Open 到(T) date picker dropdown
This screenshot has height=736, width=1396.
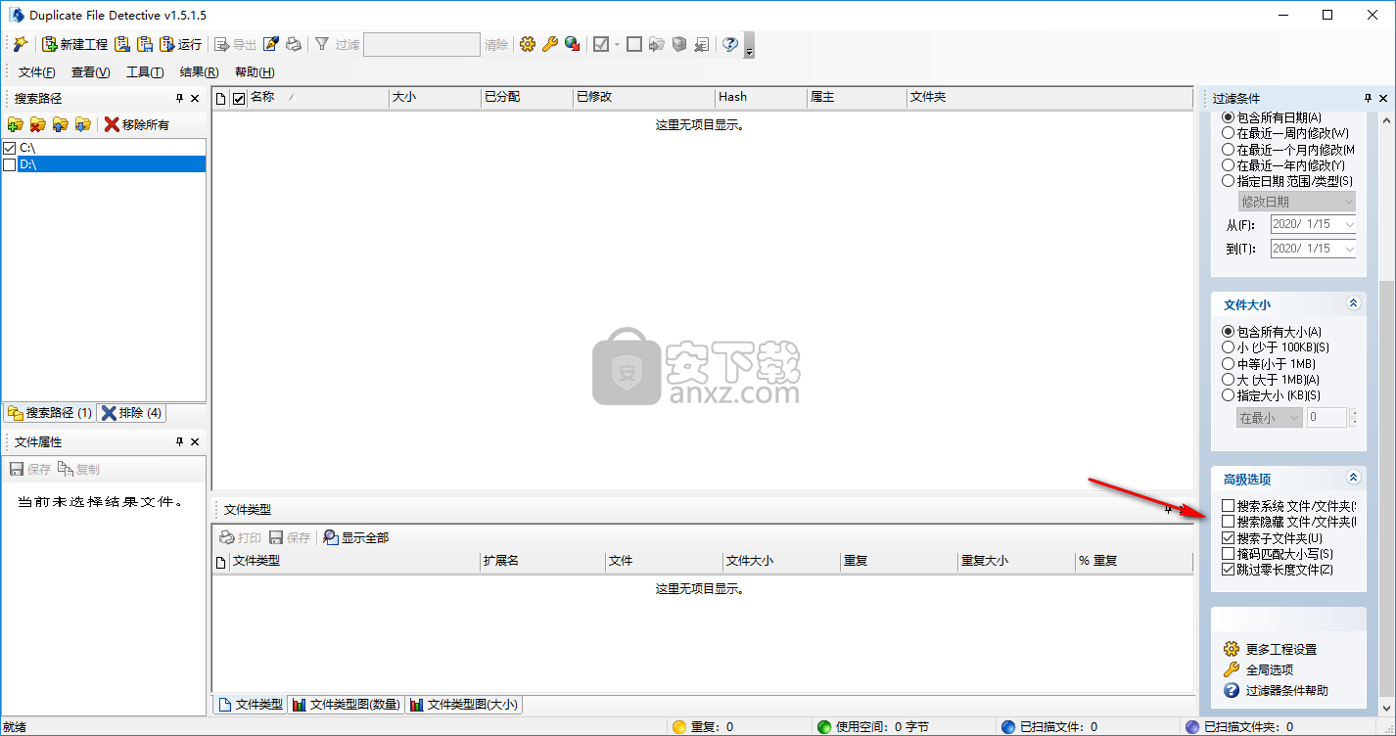click(1350, 249)
